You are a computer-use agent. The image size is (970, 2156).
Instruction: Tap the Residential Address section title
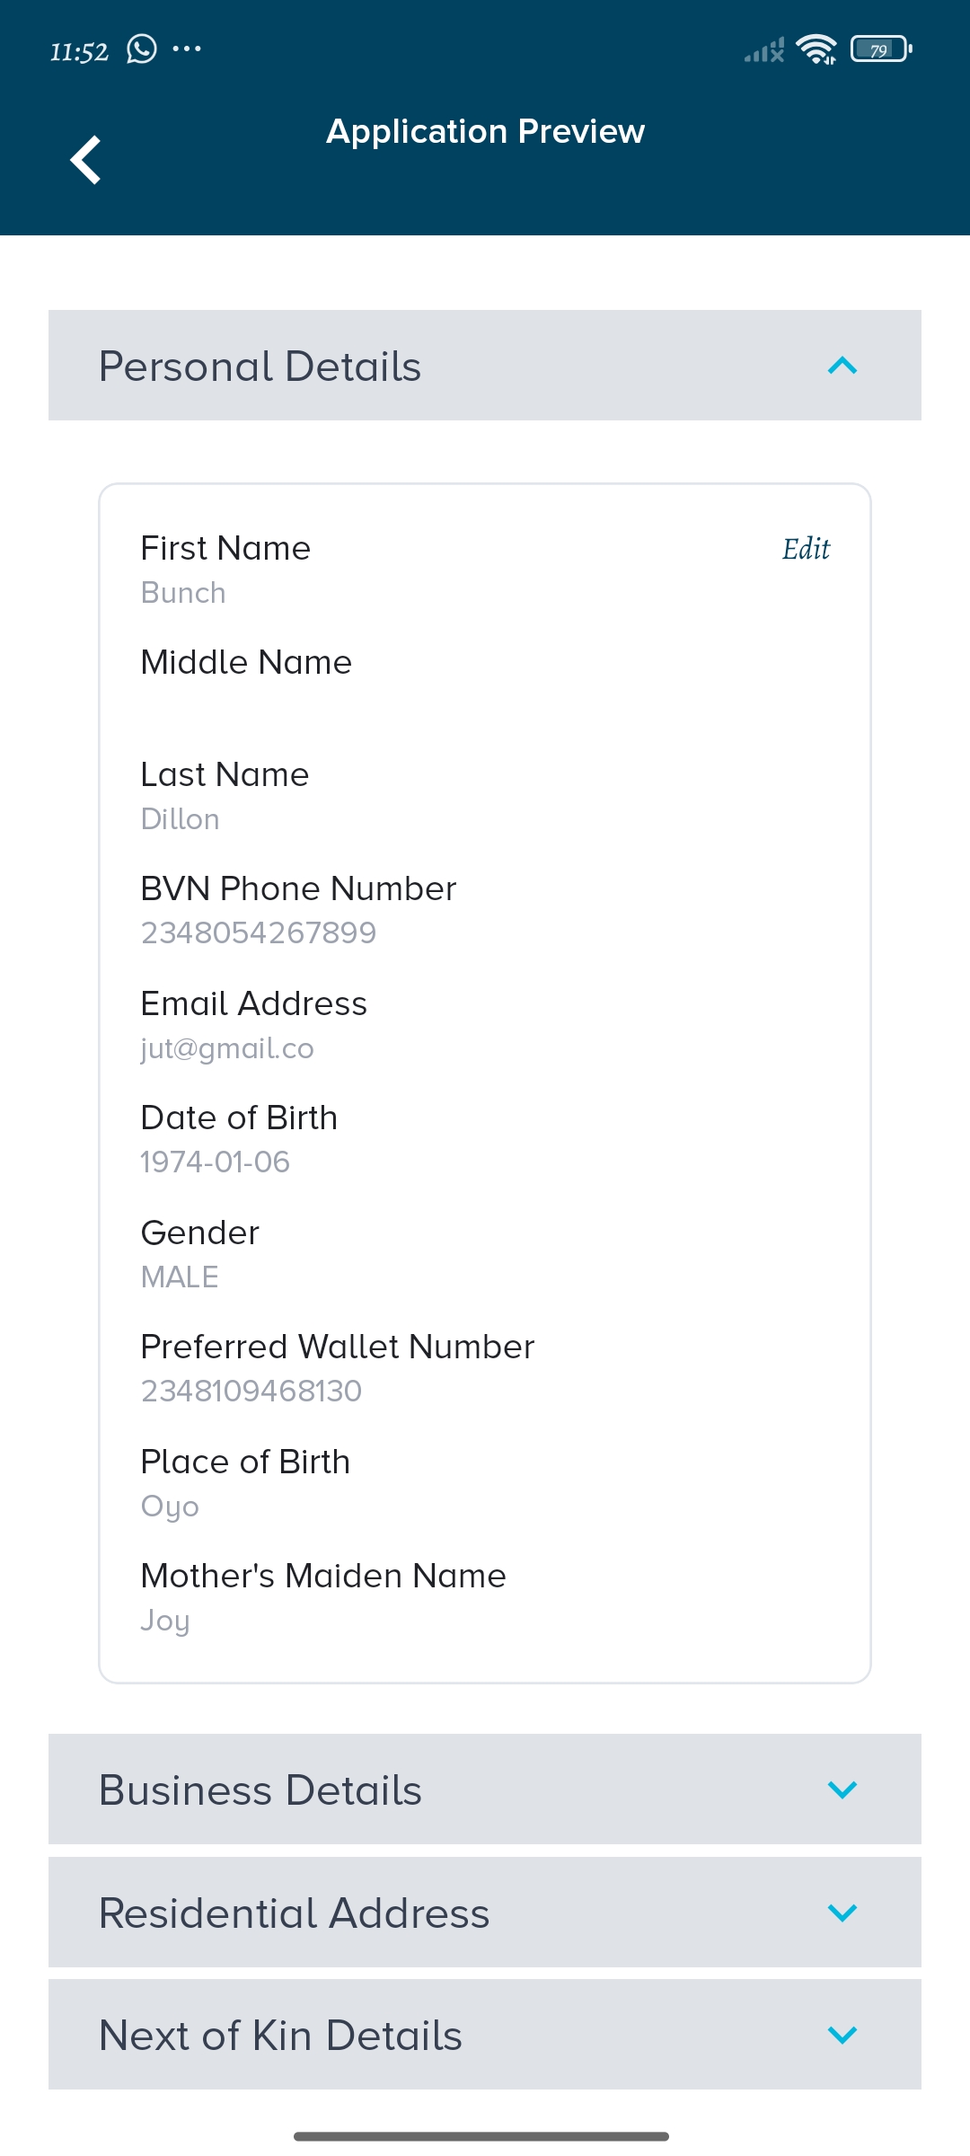[295, 1913]
